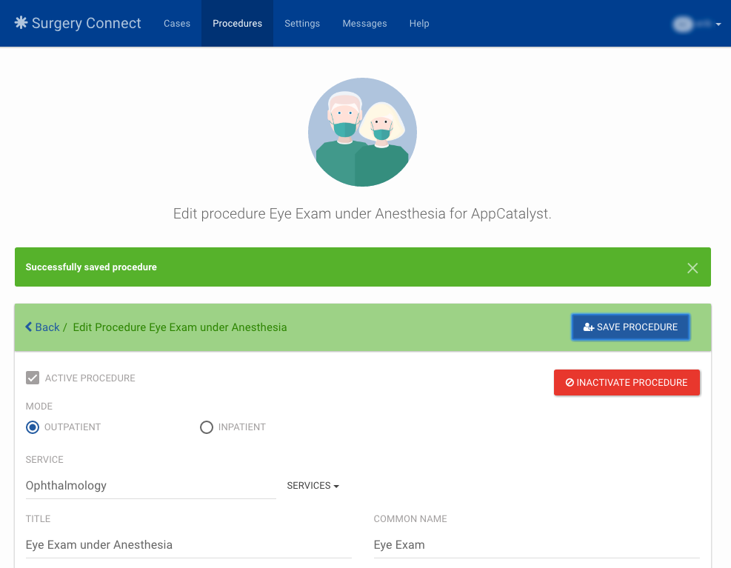Switch to the Cases tab
The height and width of the screenshot is (568, 731).
(177, 23)
